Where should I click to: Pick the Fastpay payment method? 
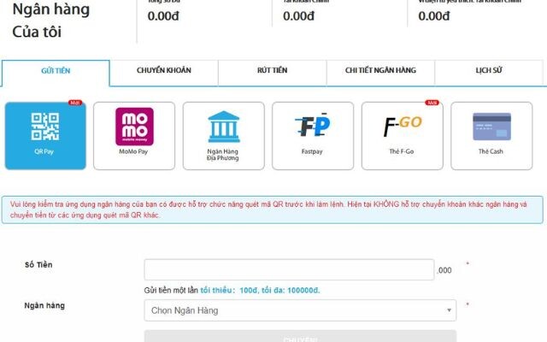point(313,136)
